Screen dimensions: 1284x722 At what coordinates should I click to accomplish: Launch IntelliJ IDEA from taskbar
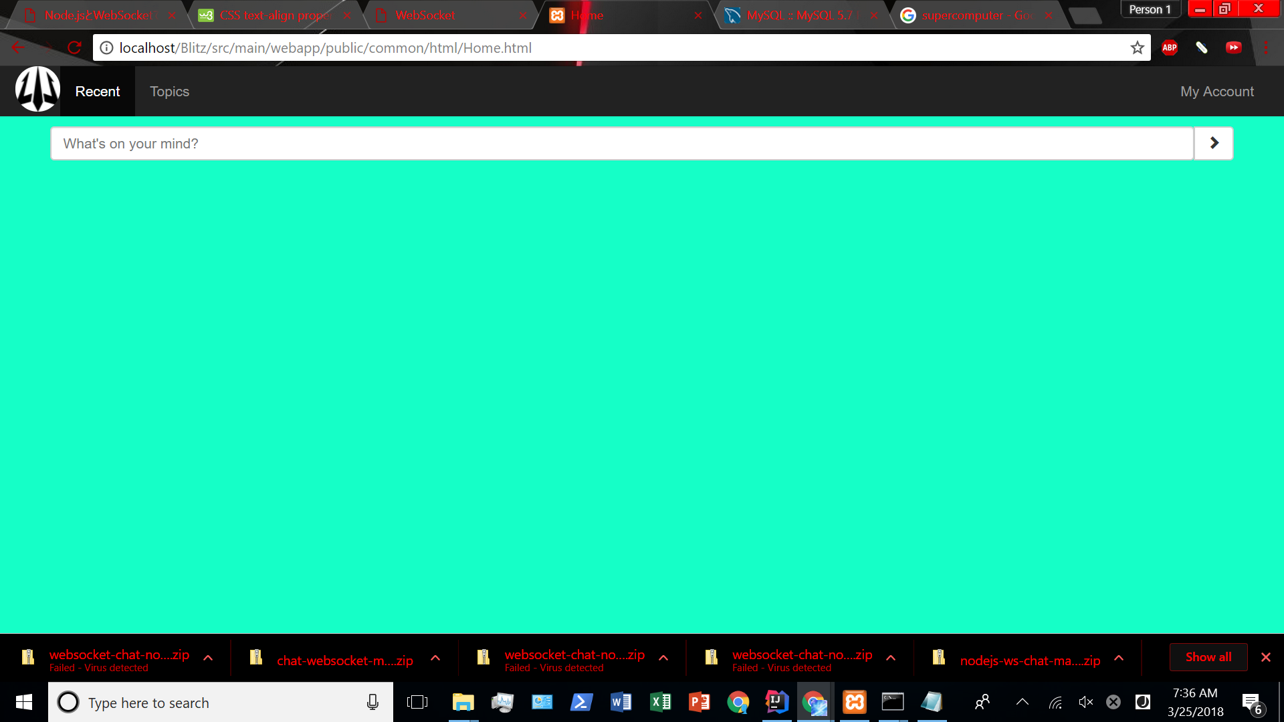click(x=776, y=702)
